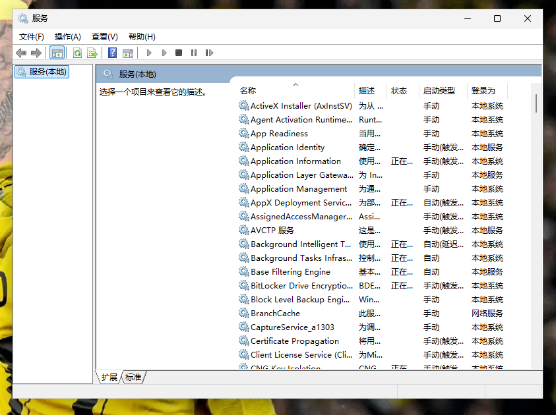Image resolution: width=556 pixels, height=415 pixels.
Task: Click gear icon beside AppX Deployment Service
Action: (x=243, y=202)
